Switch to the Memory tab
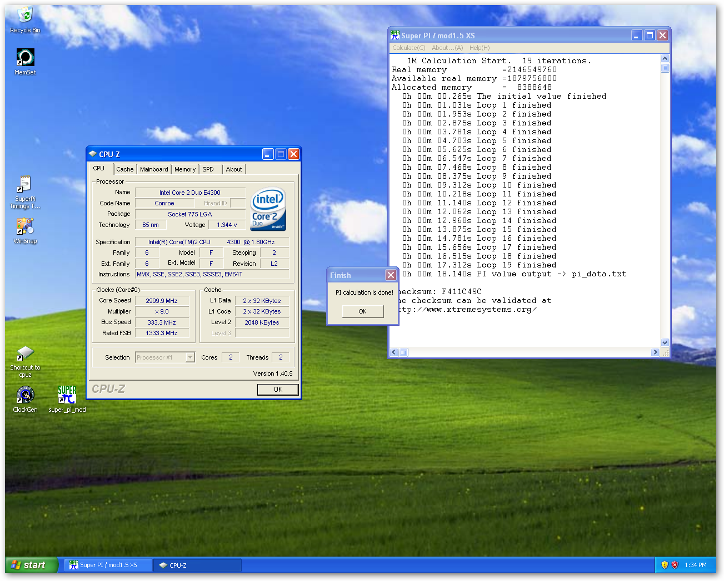This screenshot has height=581, width=724. click(185, 169)
